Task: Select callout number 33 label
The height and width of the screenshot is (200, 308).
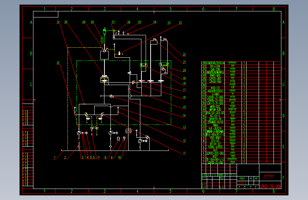Action: [x=180, y=23]
